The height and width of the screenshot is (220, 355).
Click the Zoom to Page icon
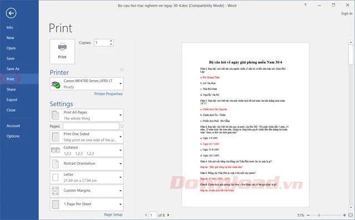(351, 215)
